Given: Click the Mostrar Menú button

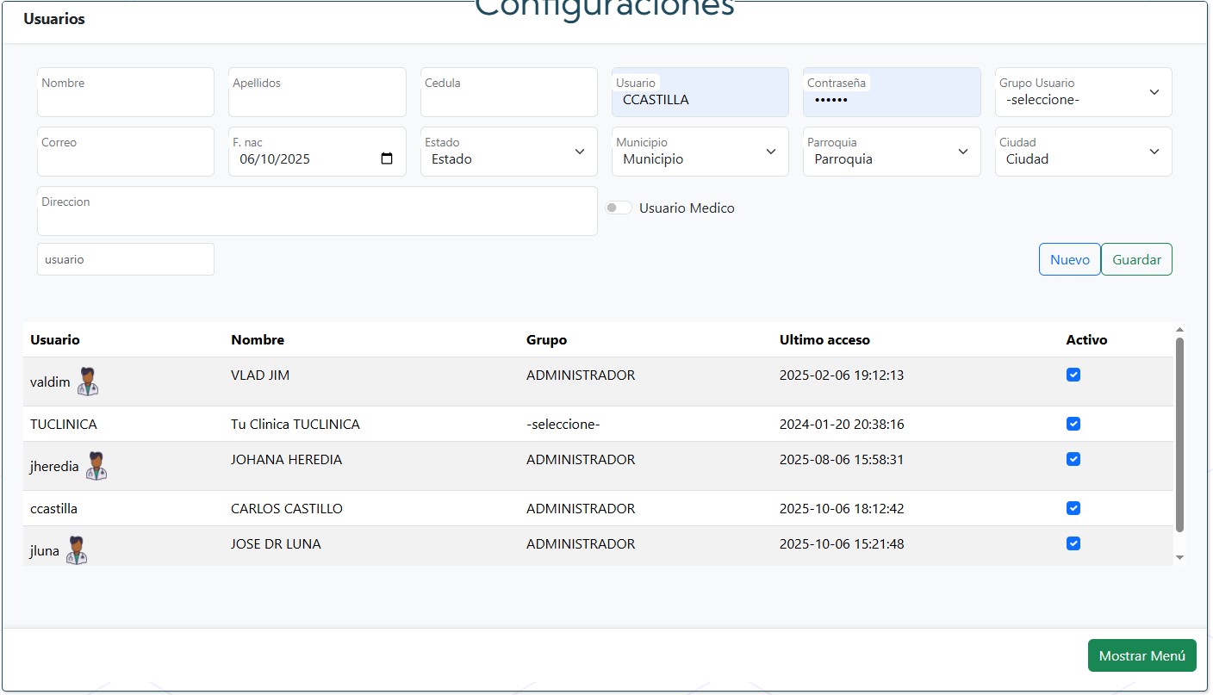Looking at the screenshot, I should click(1142, 655).
